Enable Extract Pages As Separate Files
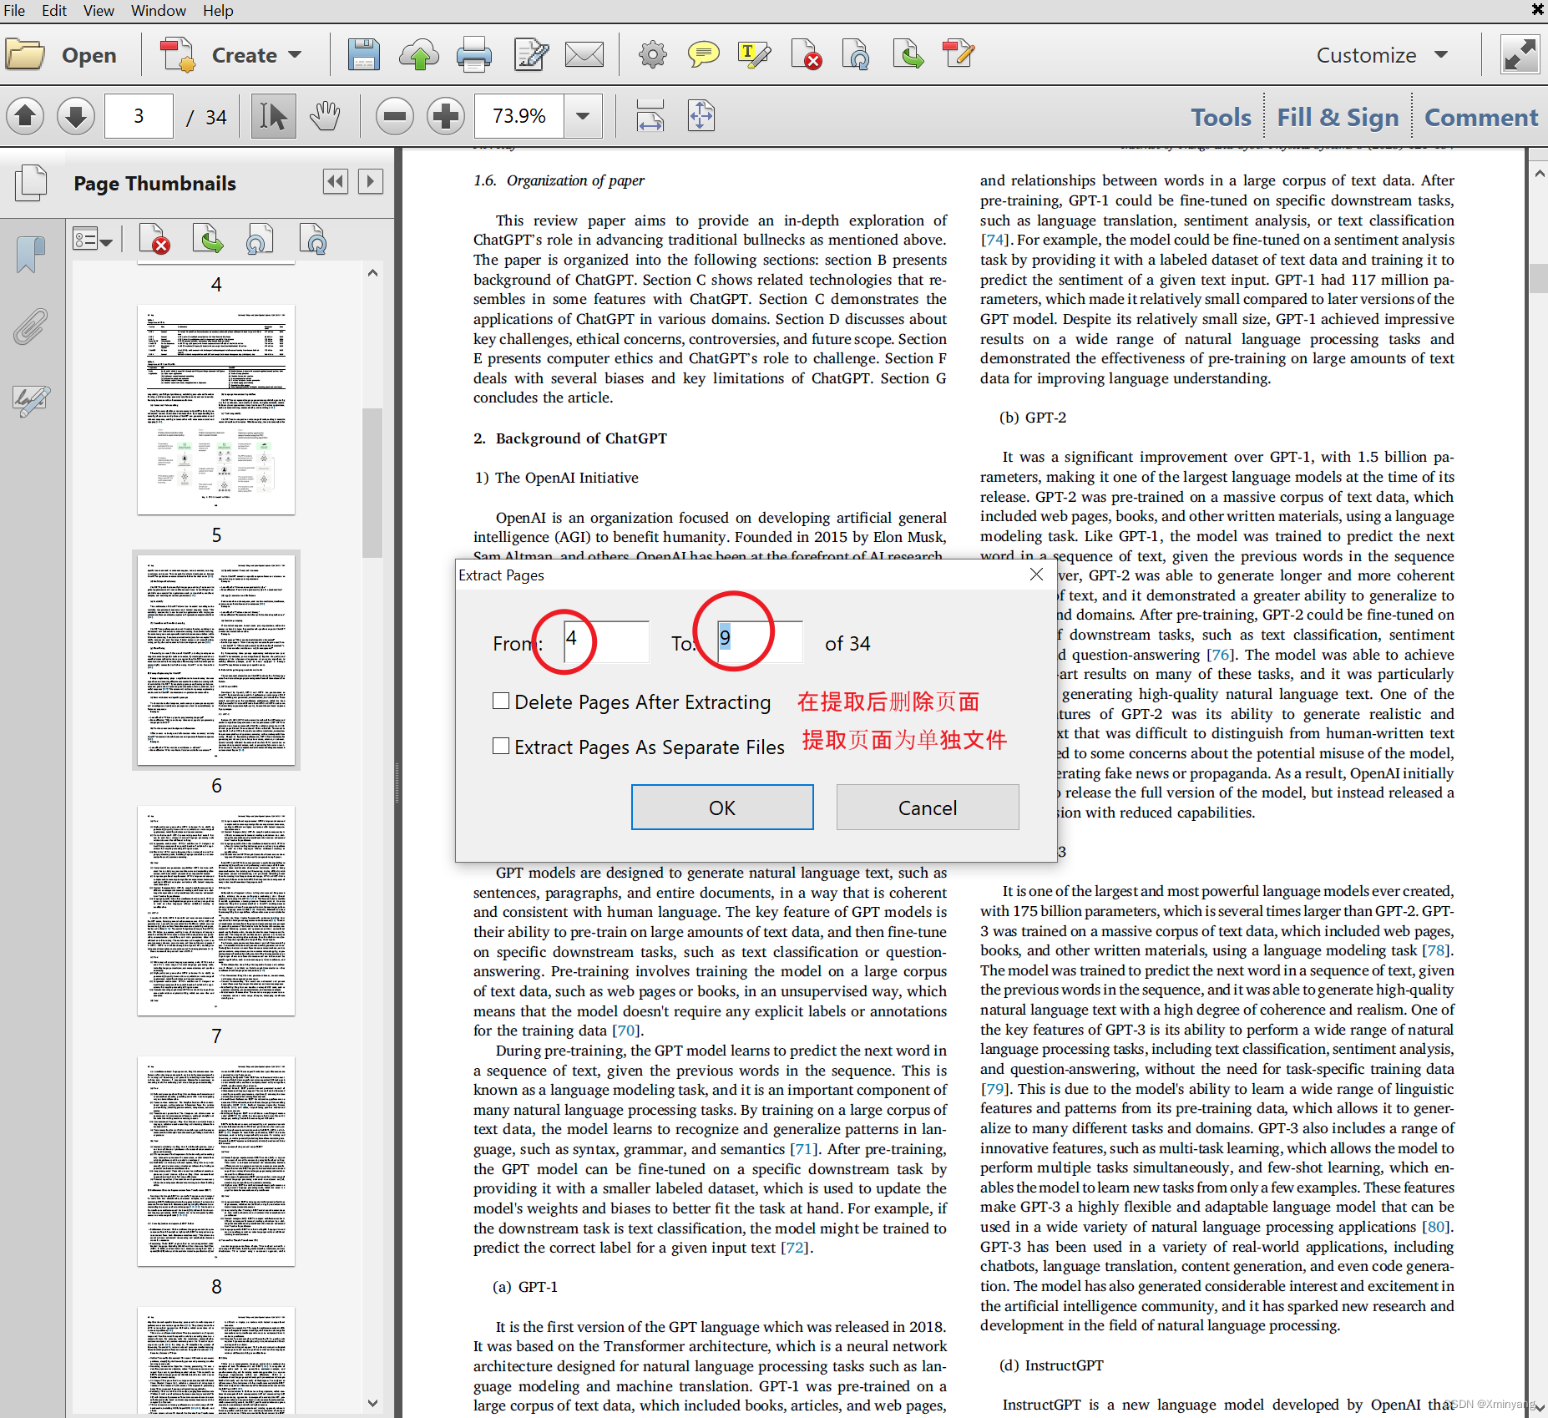 (x=501, y=747)
